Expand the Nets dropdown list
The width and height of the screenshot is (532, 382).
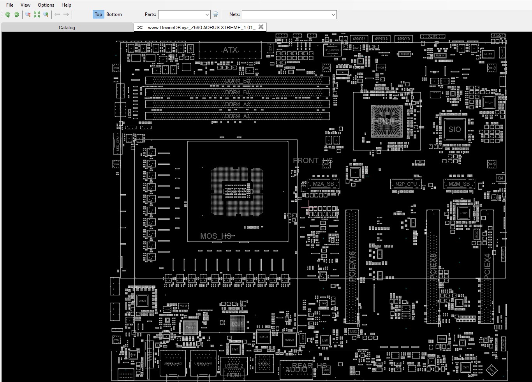coord(333,14)
